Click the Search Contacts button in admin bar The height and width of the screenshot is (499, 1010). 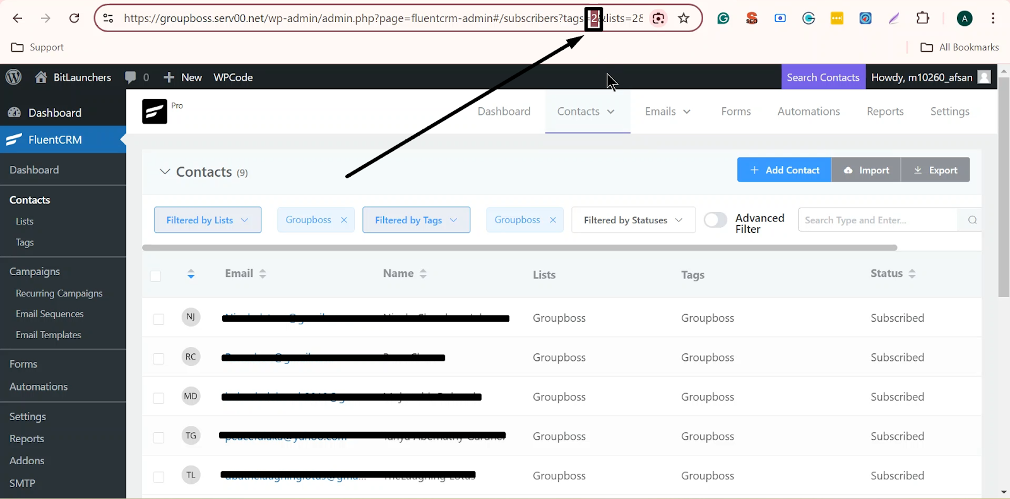(823, 77)
